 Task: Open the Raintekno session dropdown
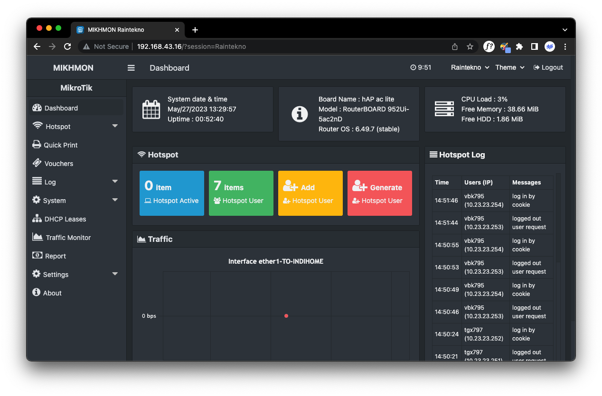[470, 68]
